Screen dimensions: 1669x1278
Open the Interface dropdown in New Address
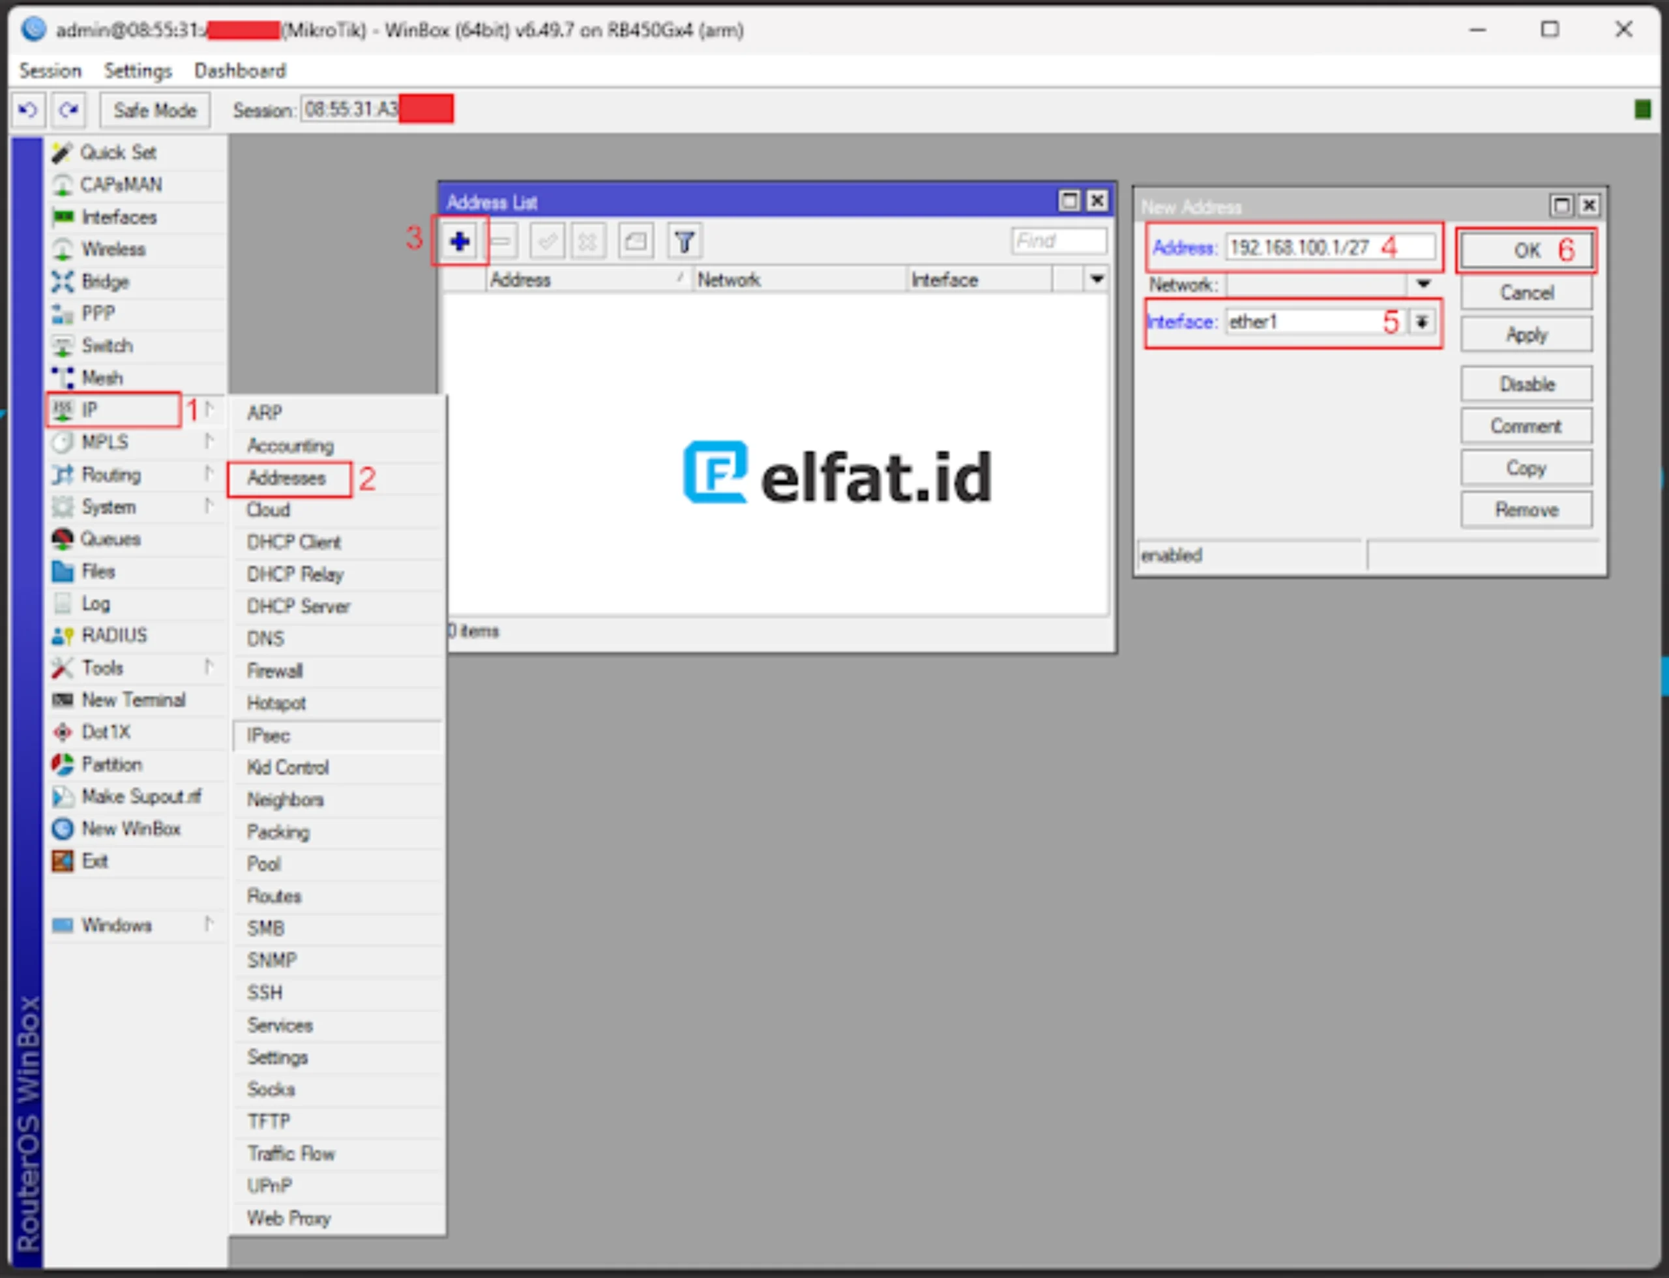1422,322
